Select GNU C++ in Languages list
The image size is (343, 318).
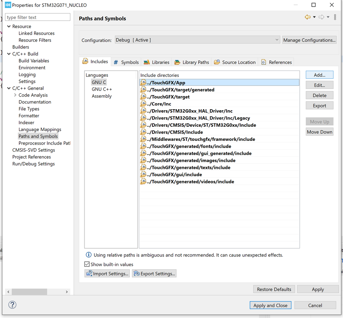click(102, 89)
